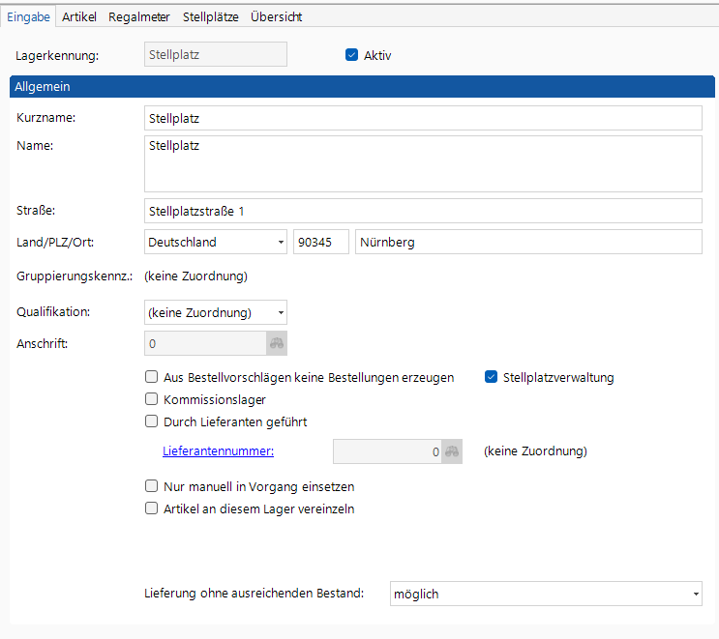Enable Artikel an diesem Lager vereinzeln
Screen dimensions: 719x639
coord(151,508)
